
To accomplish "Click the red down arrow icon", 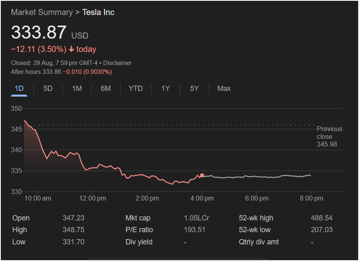I will pos(71,50).
